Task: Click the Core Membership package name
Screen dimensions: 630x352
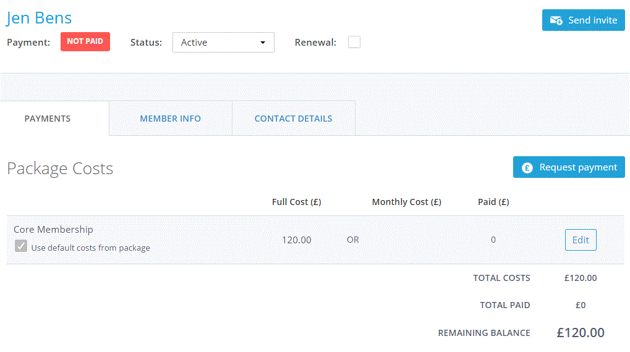Action: pyautogui.click(x=53, y=229)
